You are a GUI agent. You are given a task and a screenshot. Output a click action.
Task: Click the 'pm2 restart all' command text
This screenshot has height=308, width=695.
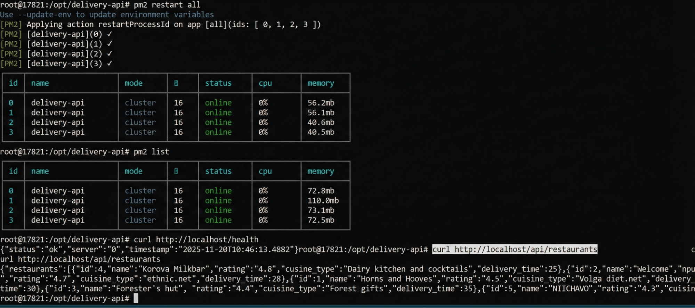coord(167,5)
